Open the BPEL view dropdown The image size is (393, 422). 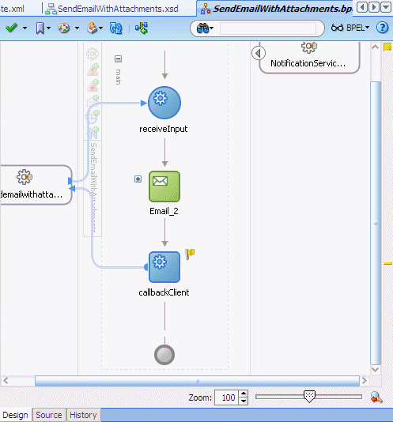tap(350, 28)
